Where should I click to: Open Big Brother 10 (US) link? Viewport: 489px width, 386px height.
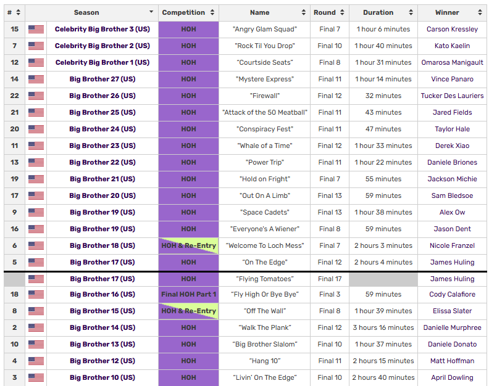pos(102,377)
